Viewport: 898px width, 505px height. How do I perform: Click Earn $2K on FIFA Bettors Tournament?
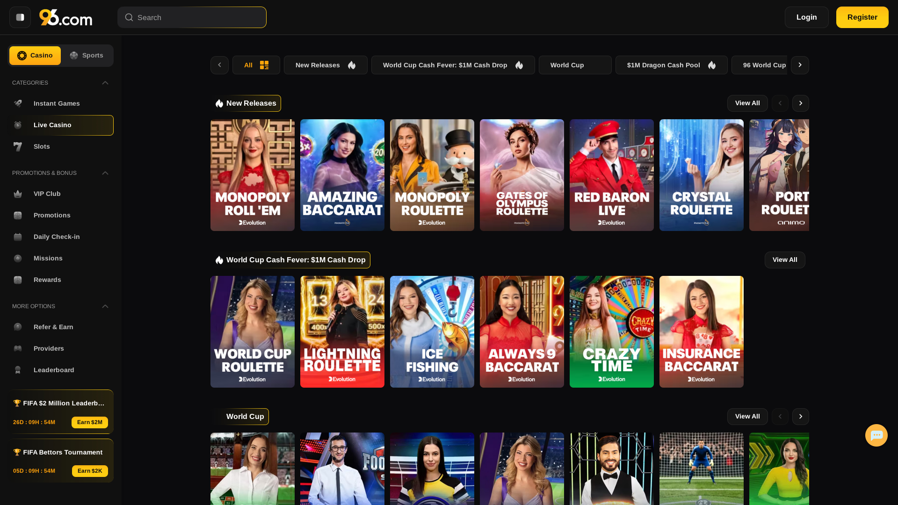pos(90,471)
